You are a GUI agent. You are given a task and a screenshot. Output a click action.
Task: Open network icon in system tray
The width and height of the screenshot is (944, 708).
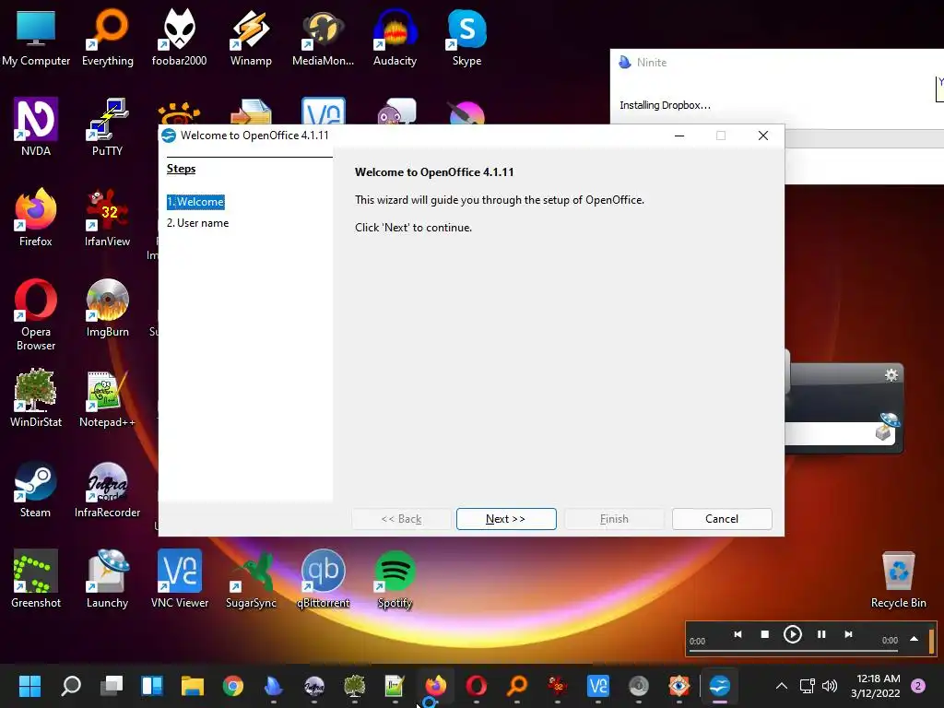tap(807, 685)
